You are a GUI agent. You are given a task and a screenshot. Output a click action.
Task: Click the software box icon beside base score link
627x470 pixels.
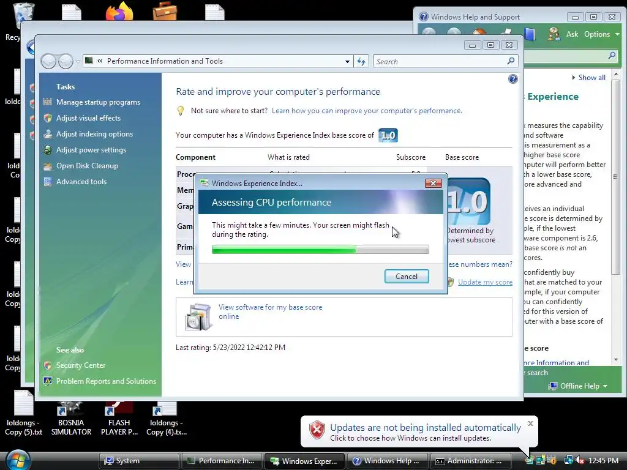pyautogui.click(x=198, y=316)
